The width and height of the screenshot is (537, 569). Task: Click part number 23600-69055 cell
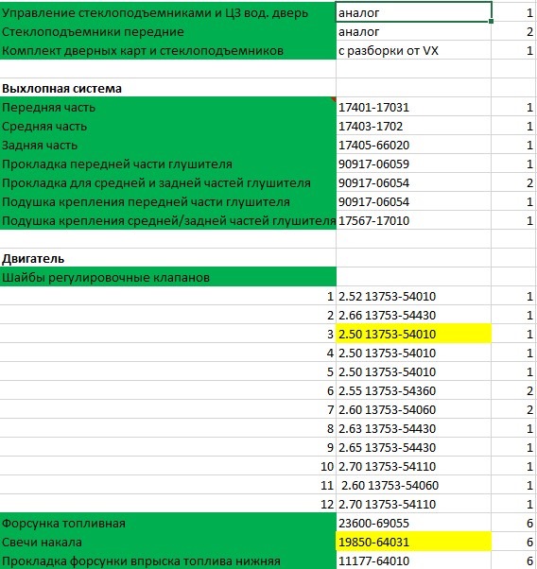pyautogui.click(x=413, y=523)
